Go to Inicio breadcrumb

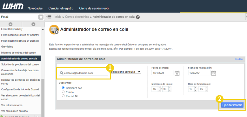point(58,17)
